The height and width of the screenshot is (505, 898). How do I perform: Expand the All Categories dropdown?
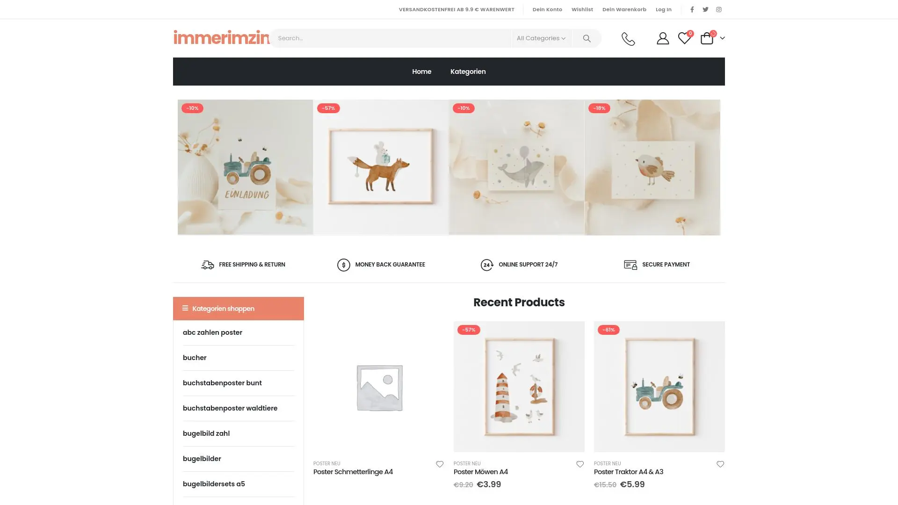pos(541,38)
